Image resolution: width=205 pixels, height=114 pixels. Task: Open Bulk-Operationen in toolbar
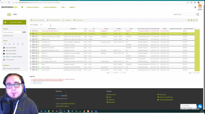[x=53, y=20]
